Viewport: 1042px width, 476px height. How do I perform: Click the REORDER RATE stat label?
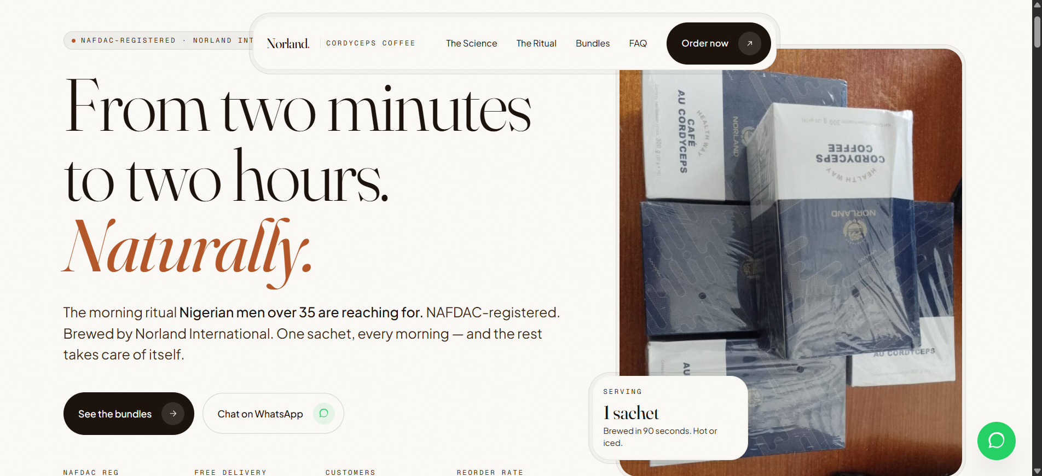490,472
